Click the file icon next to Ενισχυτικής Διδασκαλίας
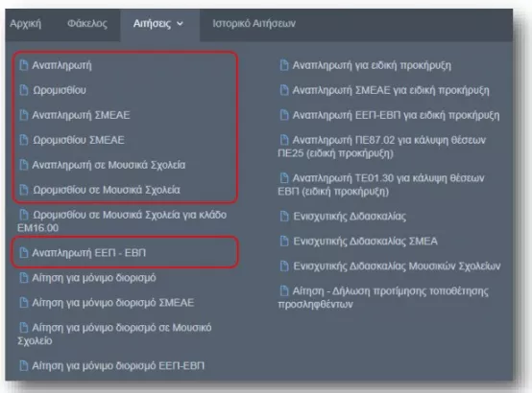 click(284, 217)
